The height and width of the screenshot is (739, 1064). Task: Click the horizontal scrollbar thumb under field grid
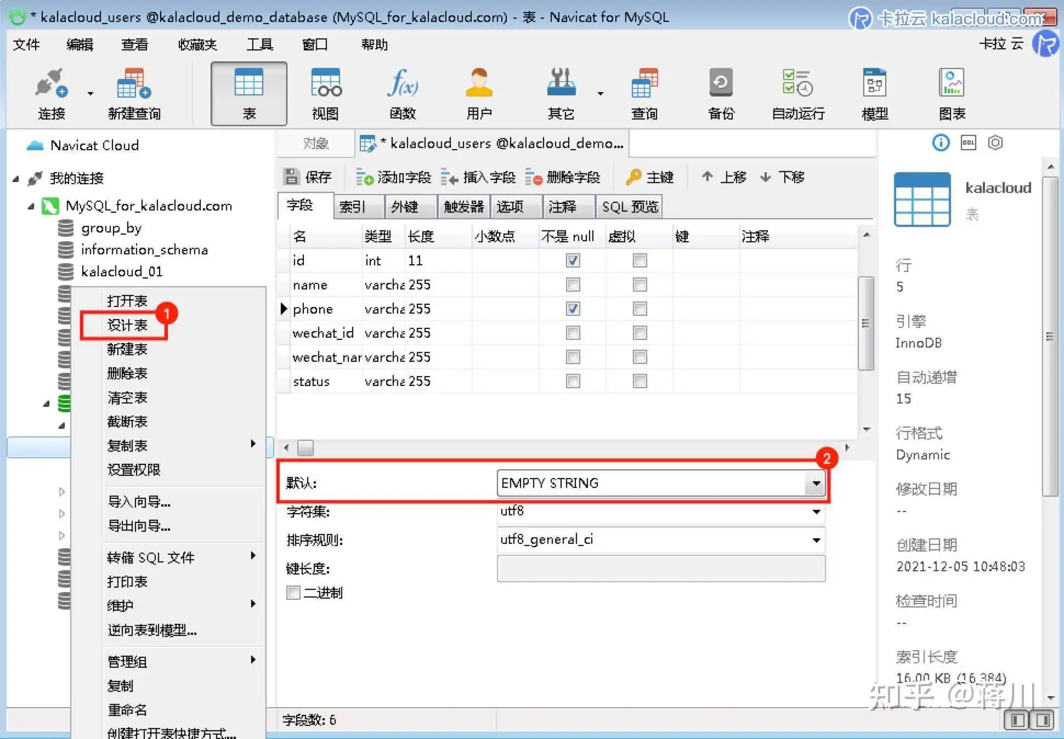point(305,448)
